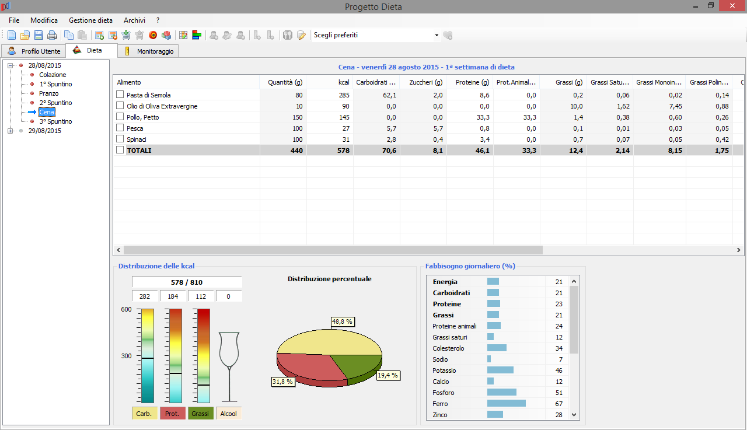Screen dimensions: 747x430
Task: Click the Carb. legend button
Action: (144, 414)
